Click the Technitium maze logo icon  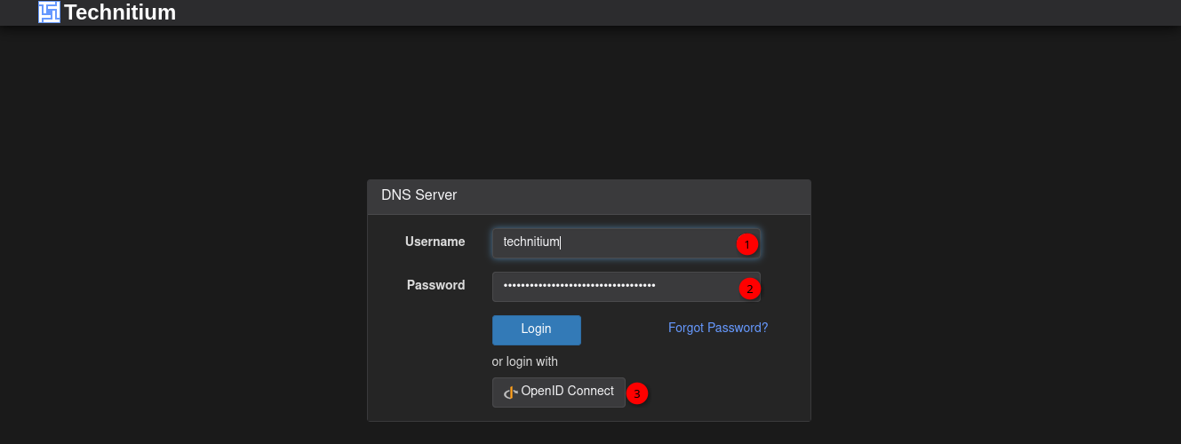(49, 12)
